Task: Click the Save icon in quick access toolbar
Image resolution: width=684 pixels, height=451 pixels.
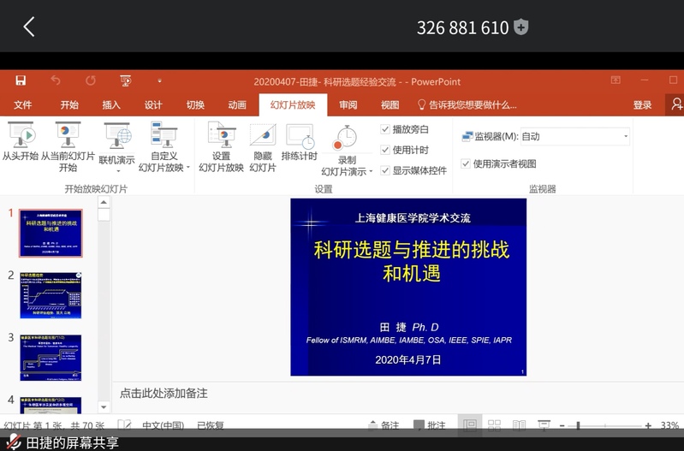Action: click(x=21, y=81)
